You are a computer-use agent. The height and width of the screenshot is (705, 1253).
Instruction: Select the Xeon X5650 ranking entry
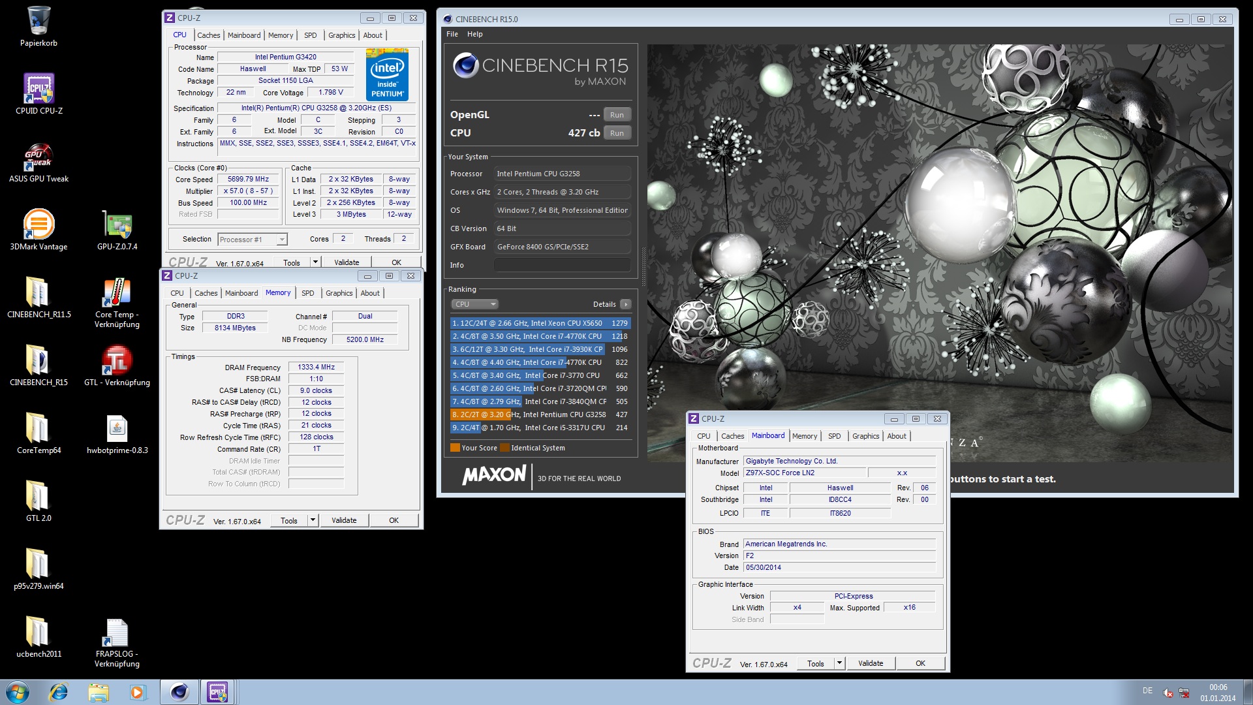coord(540,323)
